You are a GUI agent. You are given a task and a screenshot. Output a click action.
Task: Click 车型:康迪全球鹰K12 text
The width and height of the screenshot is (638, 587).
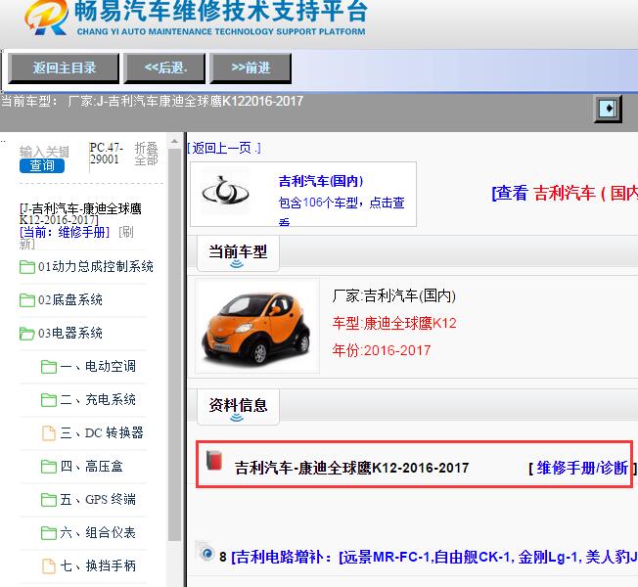click(x=394, y=323)
